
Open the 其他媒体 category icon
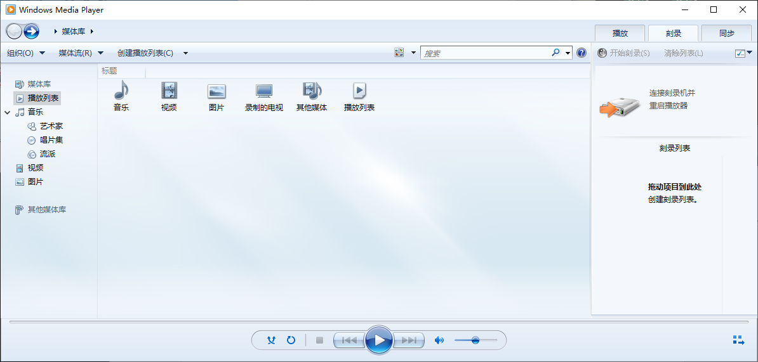pyautogui.click(x=312, y=90)
